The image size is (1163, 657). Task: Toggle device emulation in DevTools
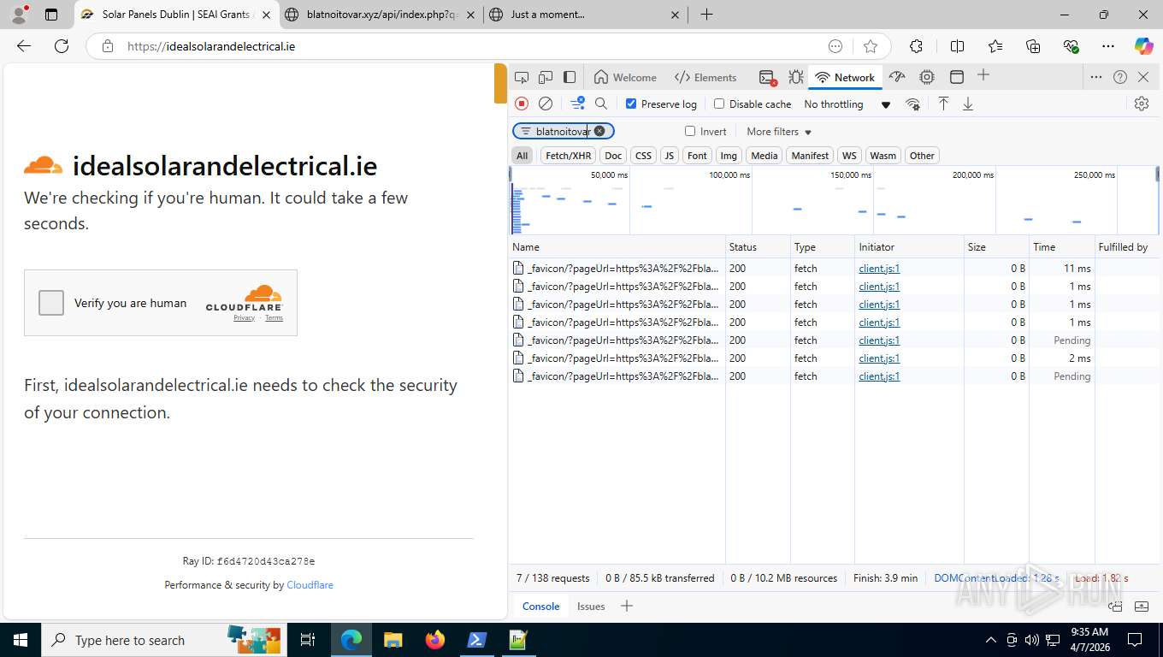(x=546, y=77)
